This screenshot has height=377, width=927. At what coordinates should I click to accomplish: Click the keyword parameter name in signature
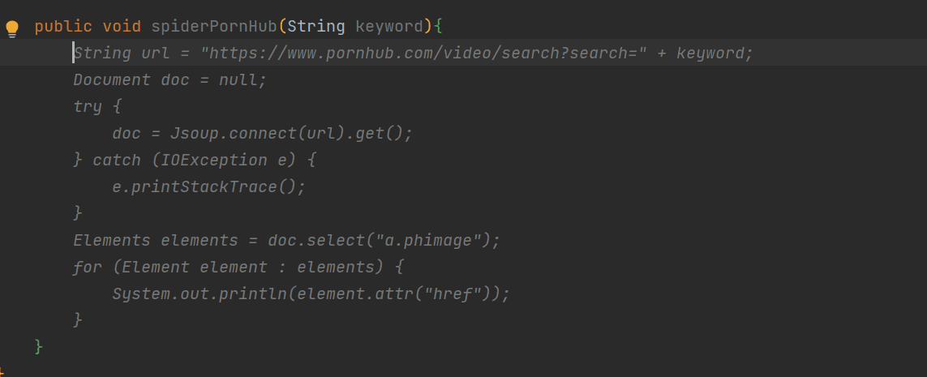point(389,27)
